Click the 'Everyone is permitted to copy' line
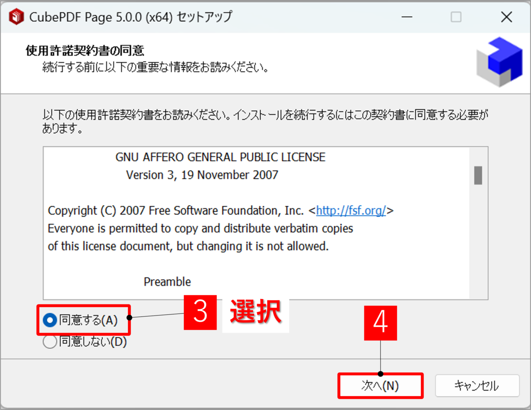This screenshot has height=410, width=531. tap(200, 229)
